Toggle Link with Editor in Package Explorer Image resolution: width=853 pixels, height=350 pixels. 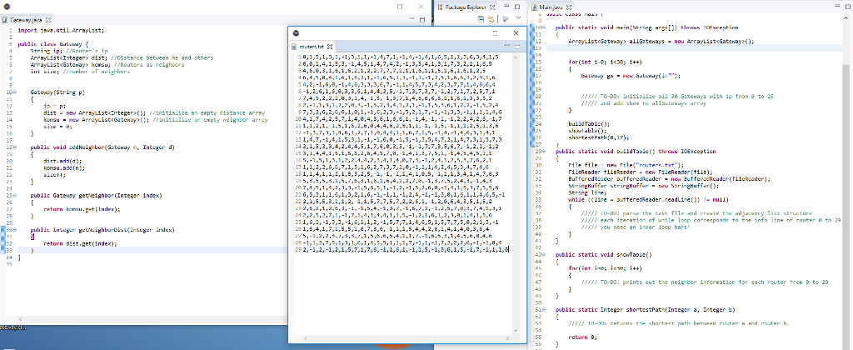491,18
